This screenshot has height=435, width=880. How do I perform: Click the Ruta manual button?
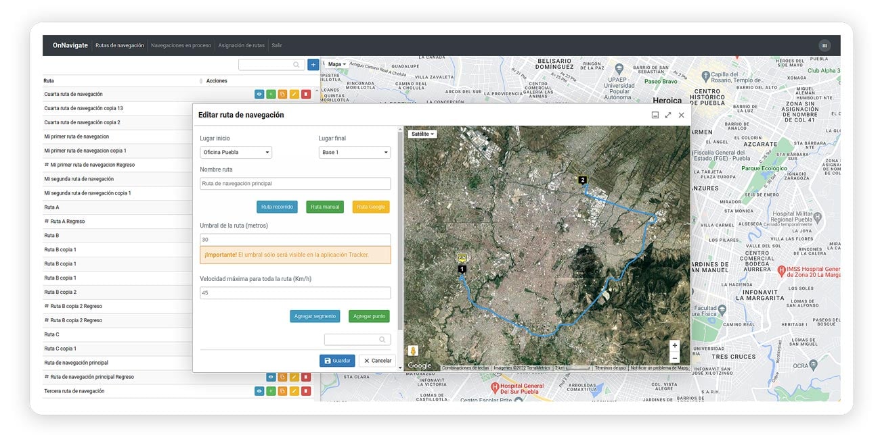[x=325, y=207]
